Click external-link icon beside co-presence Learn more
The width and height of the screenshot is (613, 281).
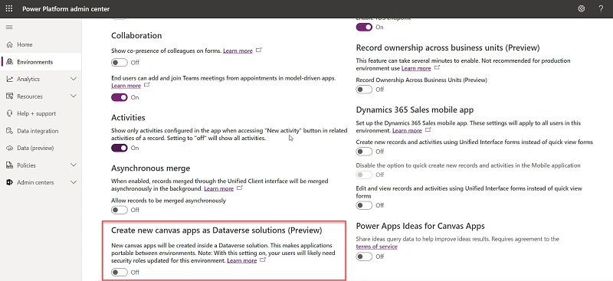(x=259, y=50)
